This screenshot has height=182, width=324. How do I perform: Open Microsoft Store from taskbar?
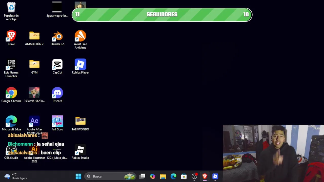[x=184, y=176]
